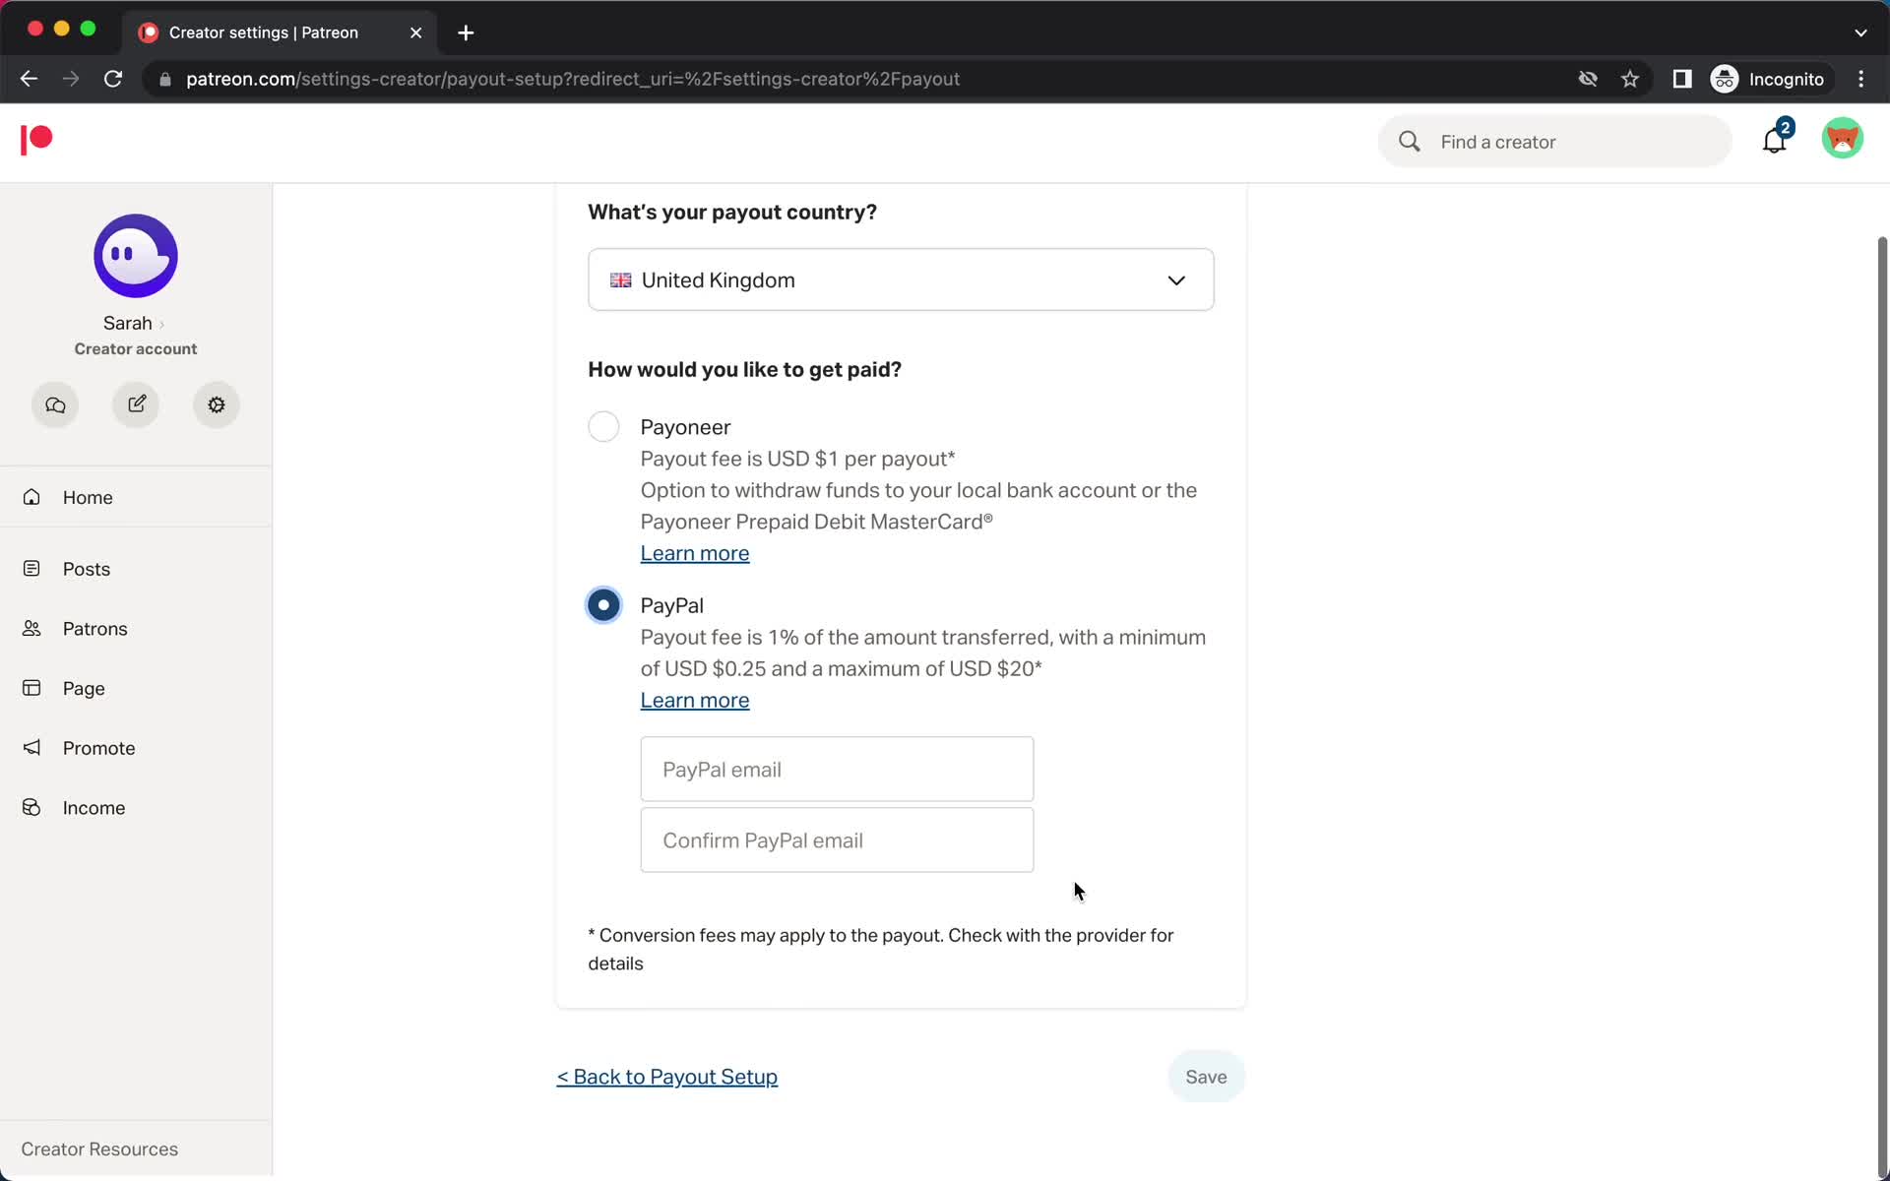The height and width of the screenshot is (1181, 1890).
Task: Open the Income section in sidebar
Action: click(93, 808)
